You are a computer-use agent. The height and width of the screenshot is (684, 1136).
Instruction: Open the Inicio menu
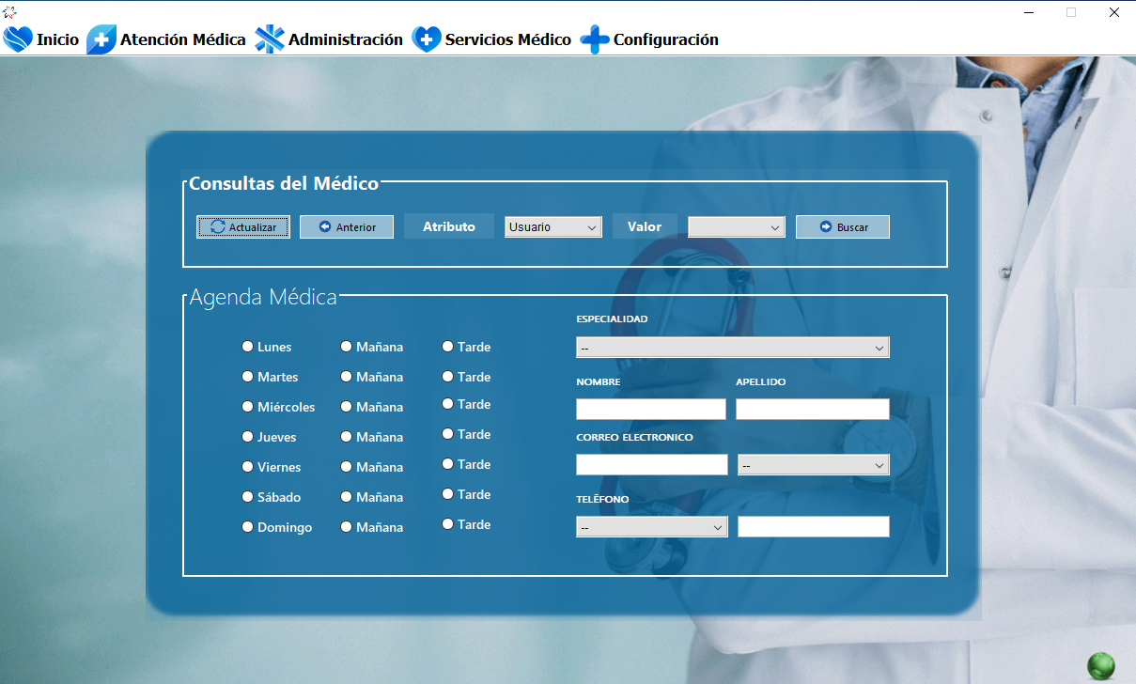(x=41, y=39)
